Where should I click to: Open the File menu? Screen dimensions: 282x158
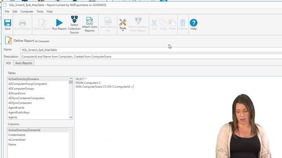tap(7, 11)
